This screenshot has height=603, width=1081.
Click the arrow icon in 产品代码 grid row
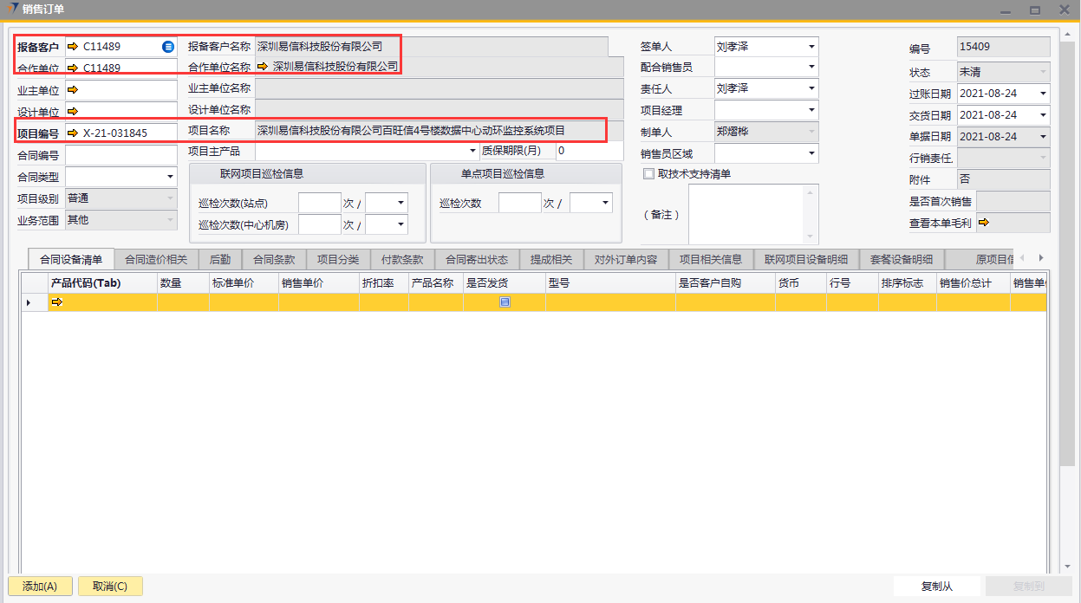[57, 302]
